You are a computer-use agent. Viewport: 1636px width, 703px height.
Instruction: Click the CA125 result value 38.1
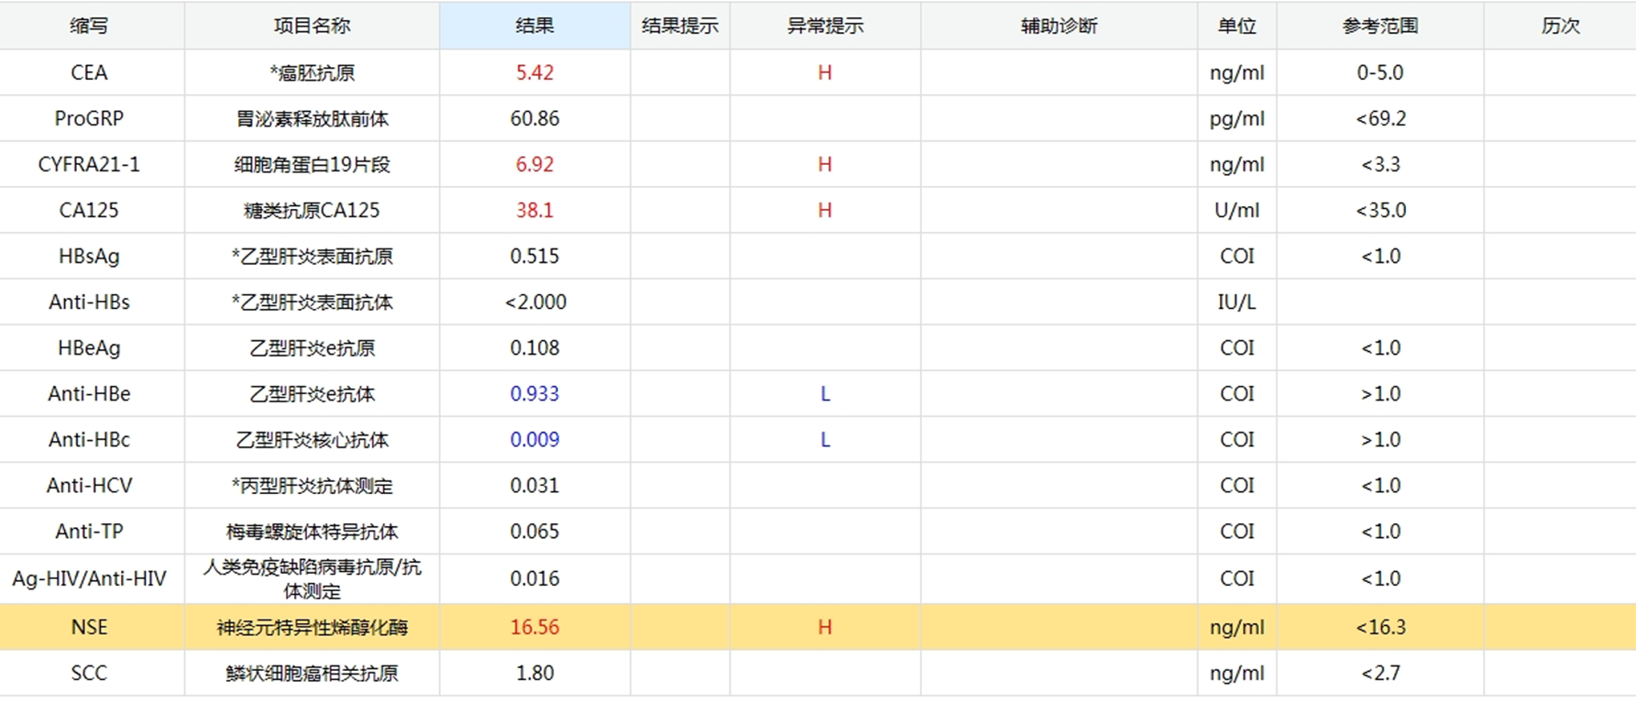(x=534, y=210)
